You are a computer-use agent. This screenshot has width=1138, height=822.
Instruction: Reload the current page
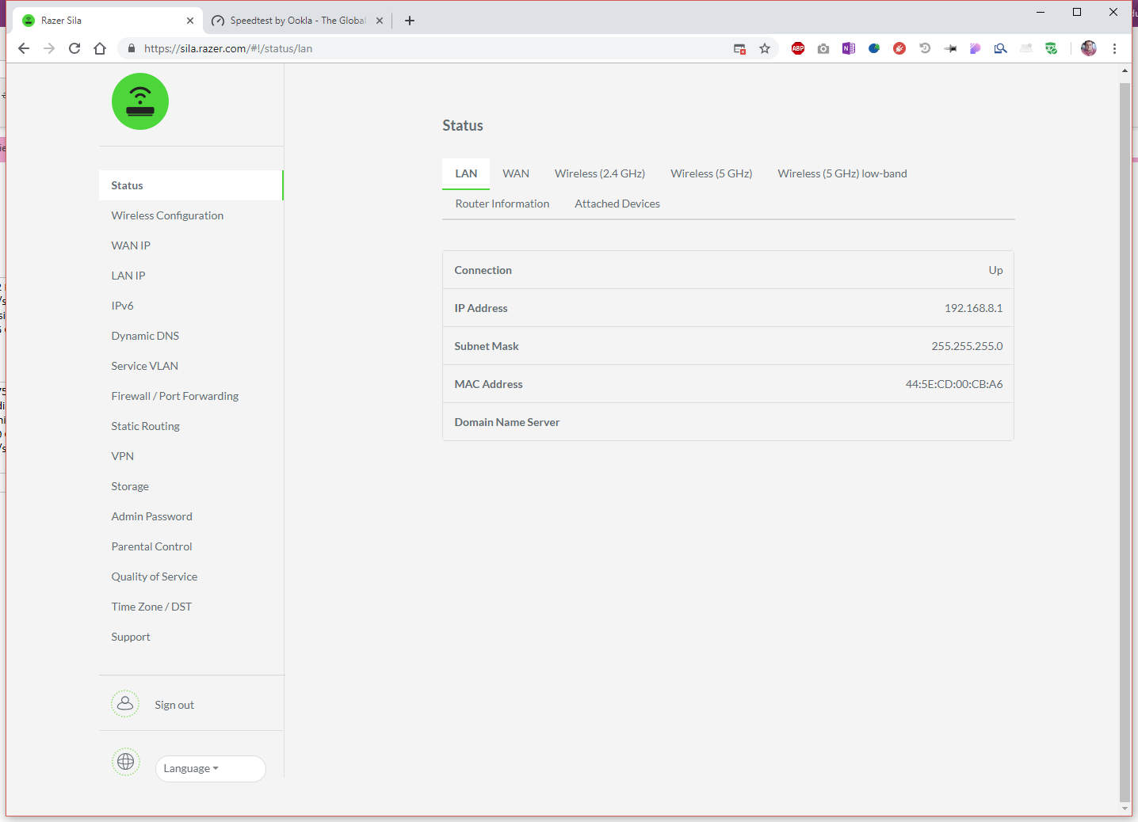(x=74, y=48)
